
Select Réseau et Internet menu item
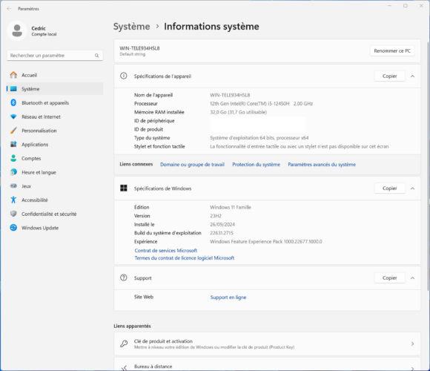[x=55, y=116]
